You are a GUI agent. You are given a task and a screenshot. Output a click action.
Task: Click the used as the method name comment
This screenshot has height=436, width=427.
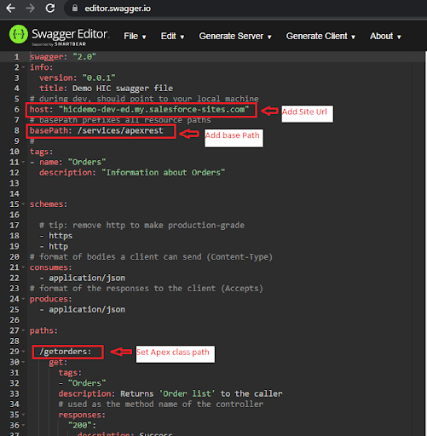[x=161, y=404]
